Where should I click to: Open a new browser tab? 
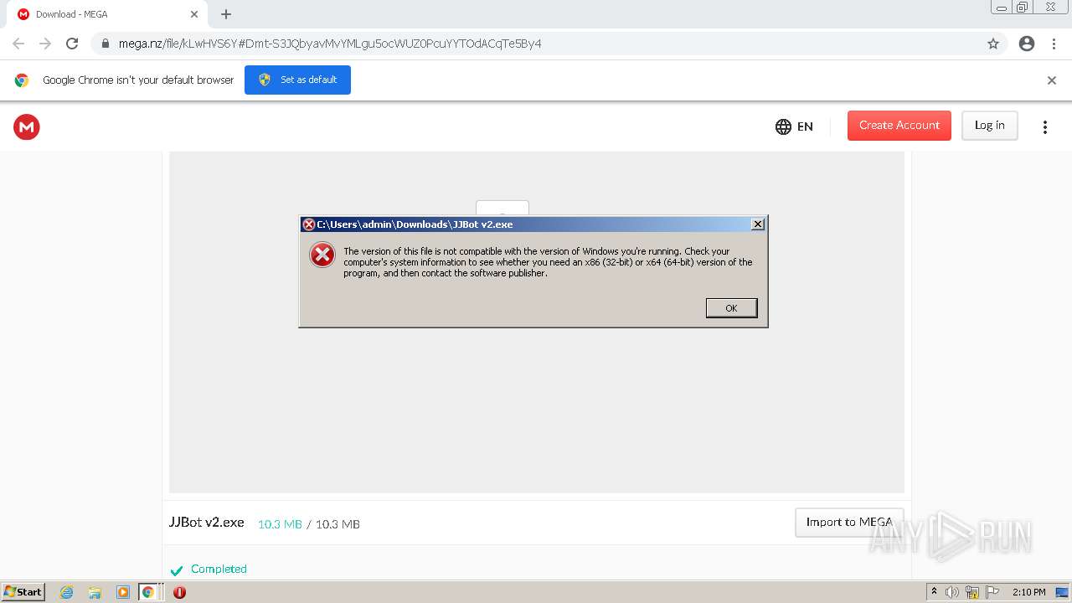(226, 14)
